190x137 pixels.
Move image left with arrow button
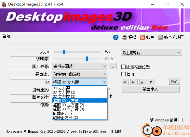click(x=125, y=82)
